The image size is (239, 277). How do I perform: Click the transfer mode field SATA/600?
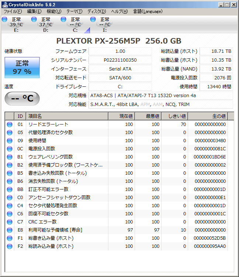point(120,78)
